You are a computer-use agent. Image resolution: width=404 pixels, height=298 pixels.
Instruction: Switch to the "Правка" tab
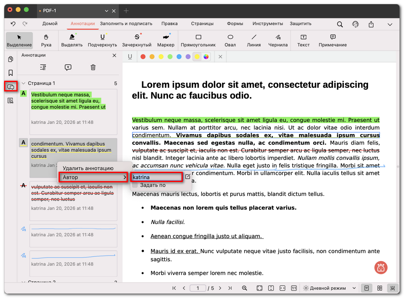click(x=169, y=24)
